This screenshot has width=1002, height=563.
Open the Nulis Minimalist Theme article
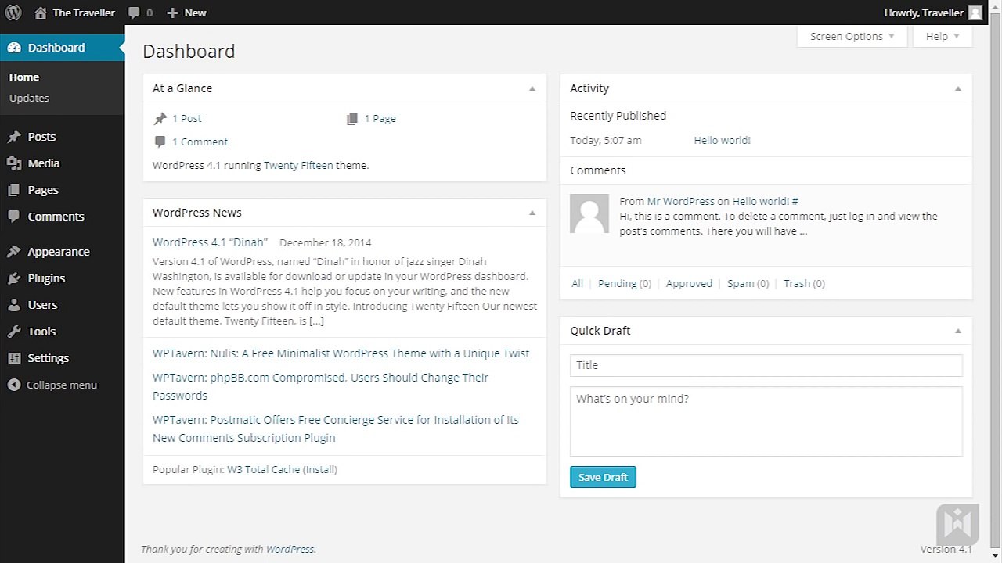tap(341, 353)
